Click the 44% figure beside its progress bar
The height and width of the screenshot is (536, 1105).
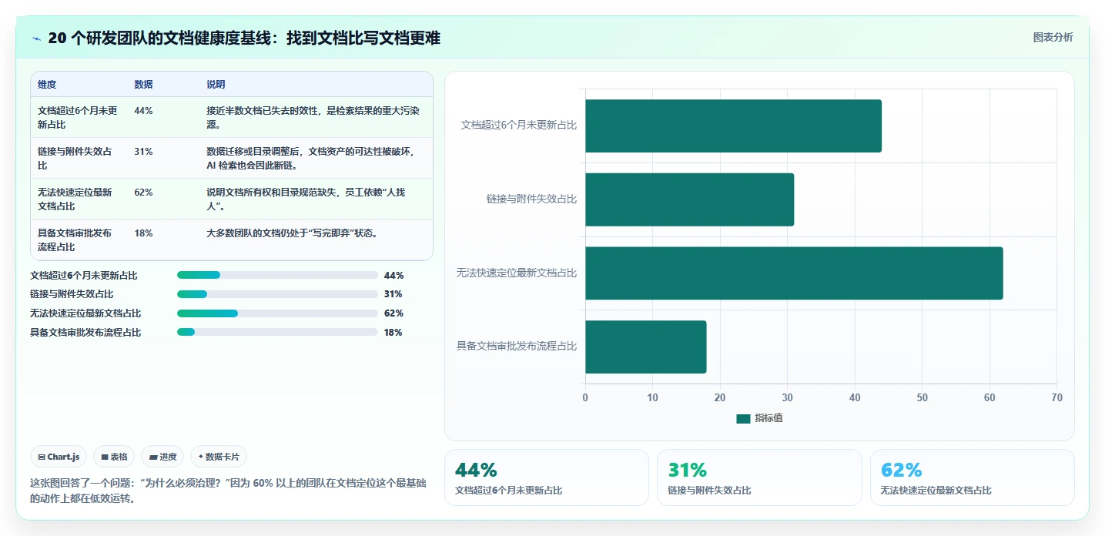coord(393,275)
